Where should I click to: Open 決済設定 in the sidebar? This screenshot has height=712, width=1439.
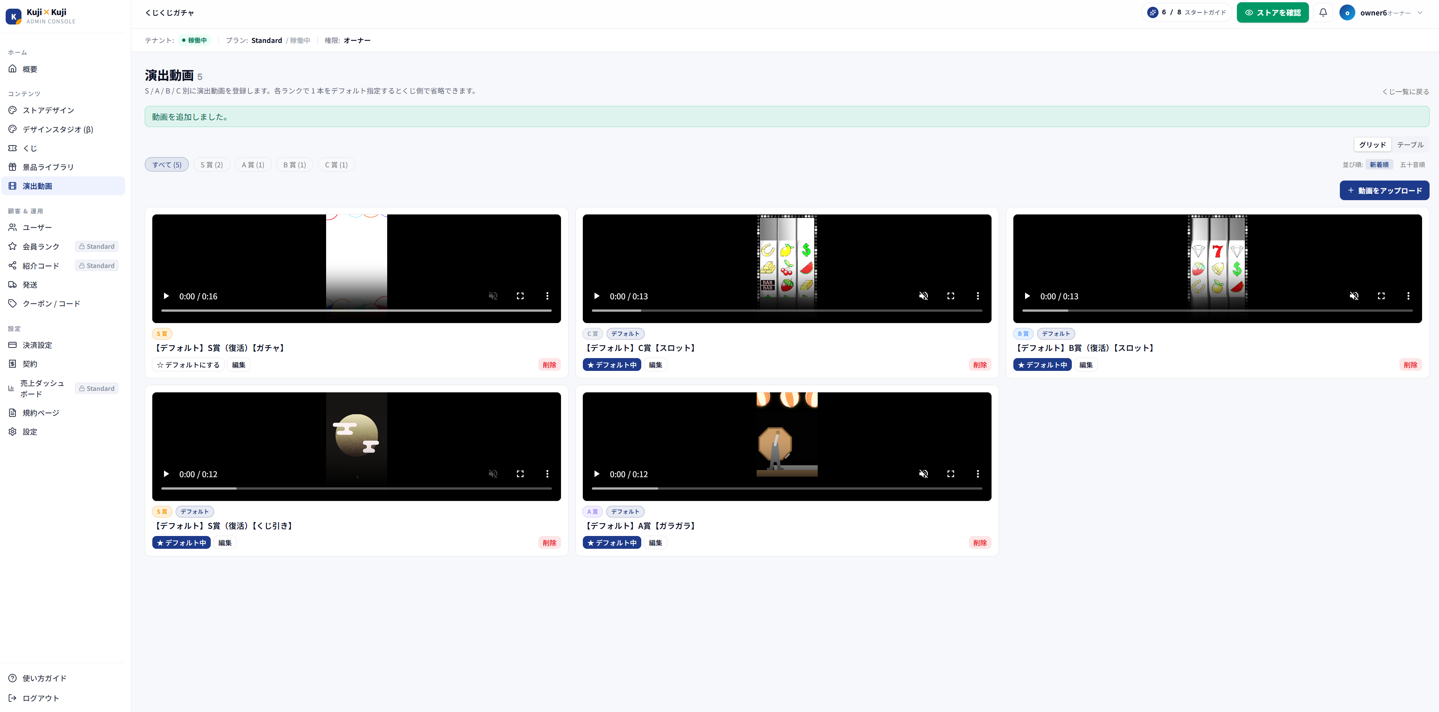click(63, 345)
